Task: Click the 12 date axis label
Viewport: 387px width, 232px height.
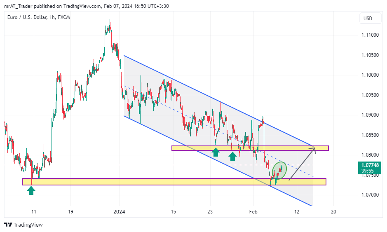Action: pos(297,212)
